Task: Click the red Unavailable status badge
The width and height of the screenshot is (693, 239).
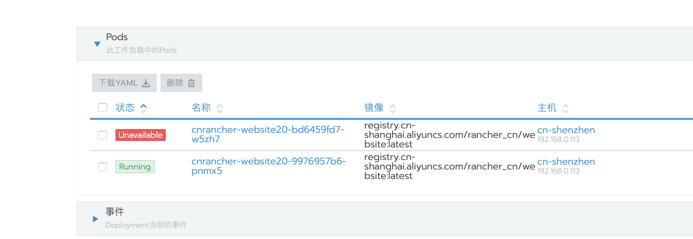Action: 140,135
